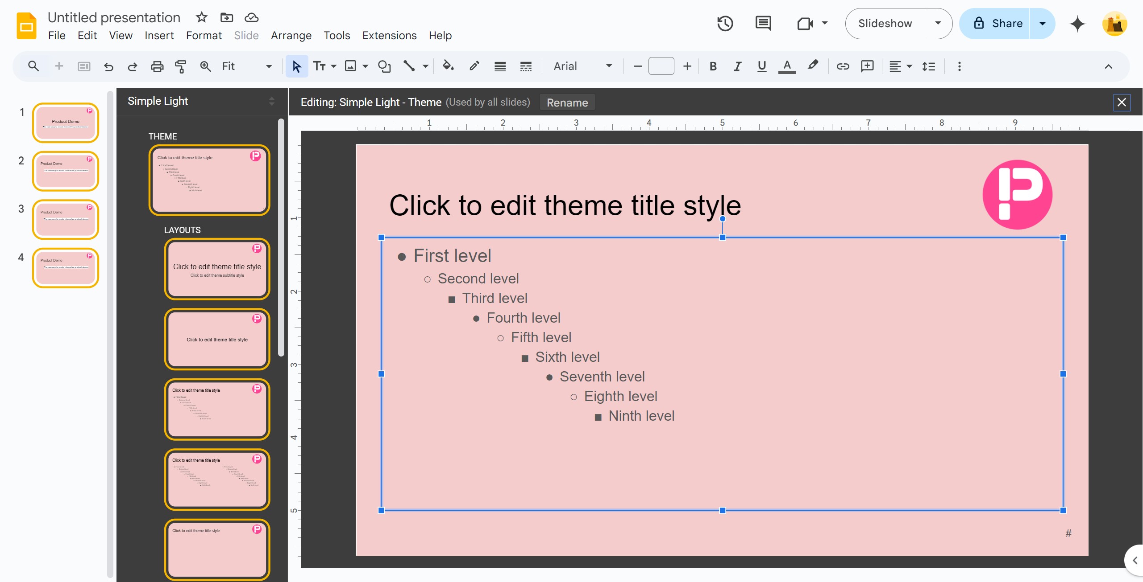Toggle bold formatting

click(x=713, y=66)
